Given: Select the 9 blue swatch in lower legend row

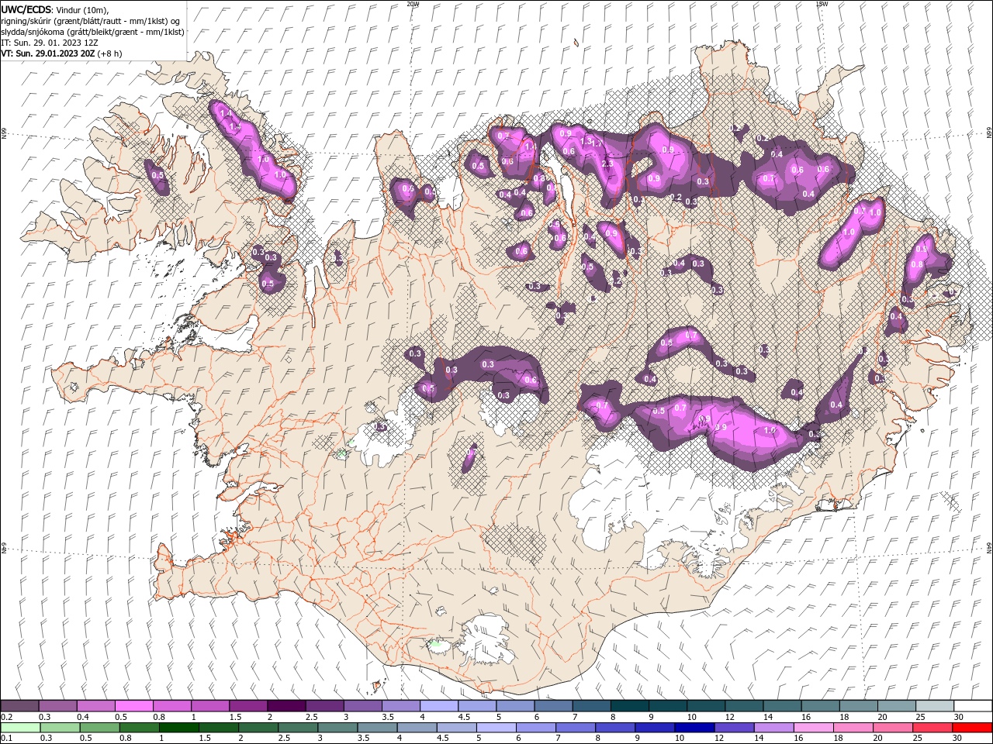Looking at the screenshot, I should (x=656, y=728).
